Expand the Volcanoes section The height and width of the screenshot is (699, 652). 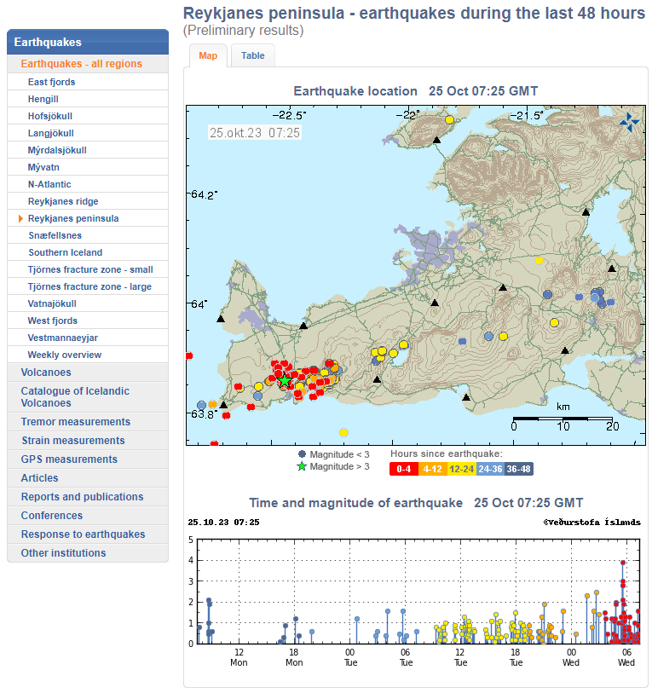click(46, 373)
